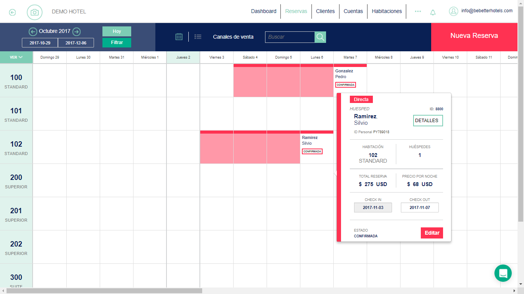This screenshot has width=524, height=294.
Task: Click the search magnifier button
Action: 320,37
